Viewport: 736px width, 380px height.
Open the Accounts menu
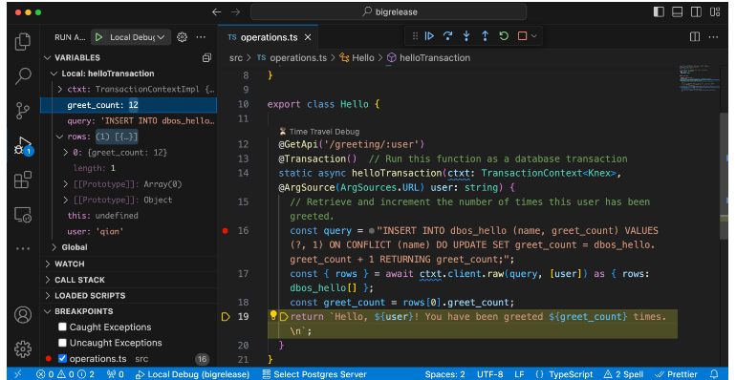[23, 315]
